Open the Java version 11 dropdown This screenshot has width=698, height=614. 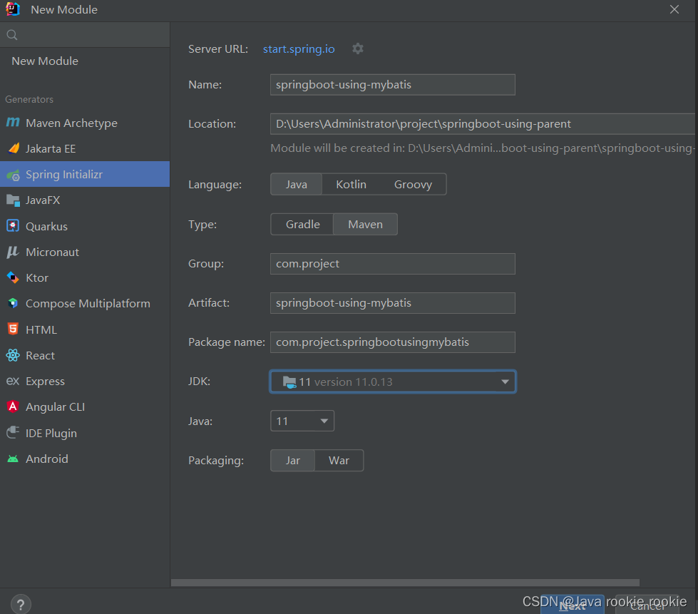click(302, 421)
